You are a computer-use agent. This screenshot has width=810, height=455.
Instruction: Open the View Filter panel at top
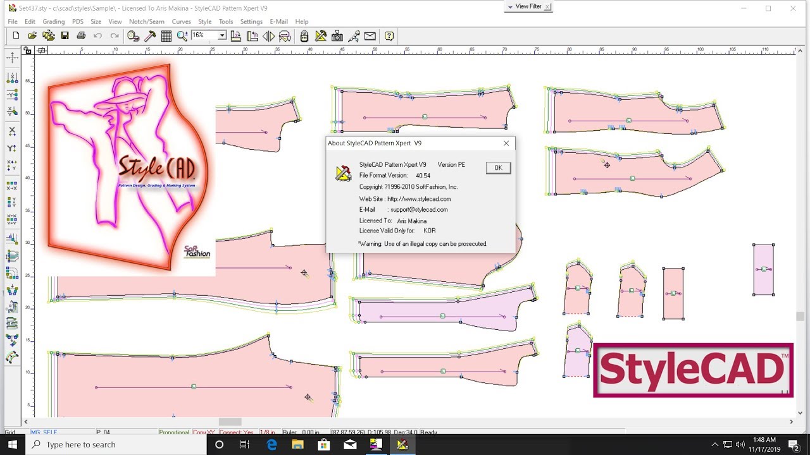click(x=528, y=6)
